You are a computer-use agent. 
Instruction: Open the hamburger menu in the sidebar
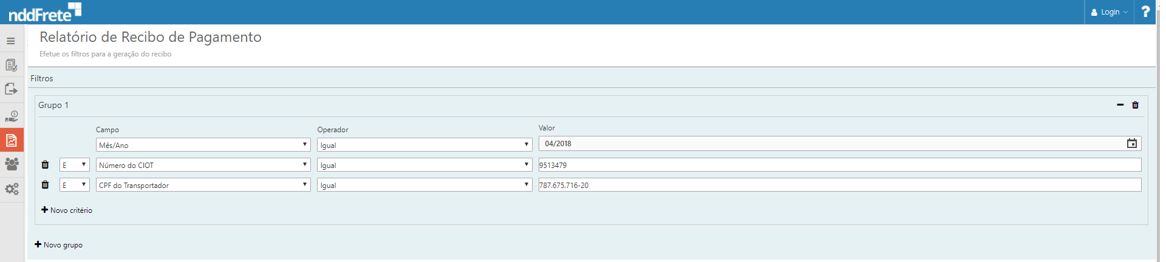coord(11,41)
